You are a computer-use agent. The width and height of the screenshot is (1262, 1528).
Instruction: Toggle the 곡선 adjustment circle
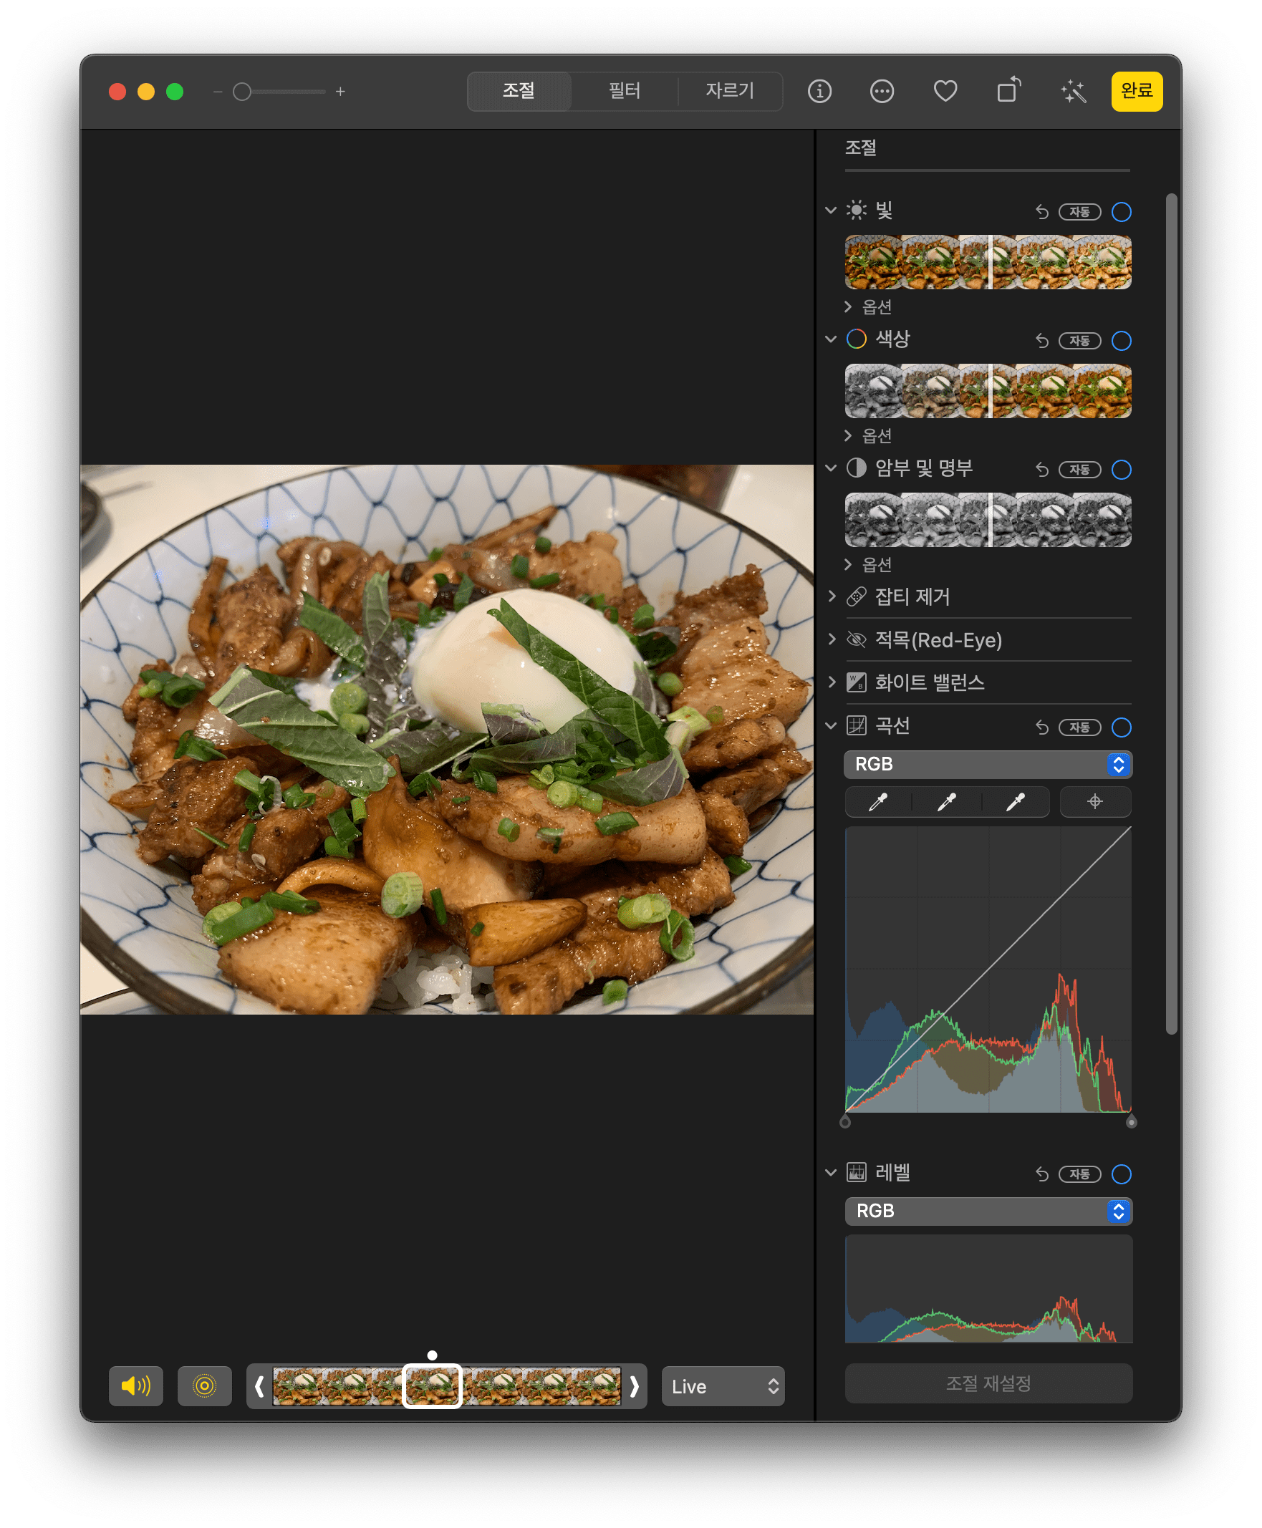point(1121,727)
